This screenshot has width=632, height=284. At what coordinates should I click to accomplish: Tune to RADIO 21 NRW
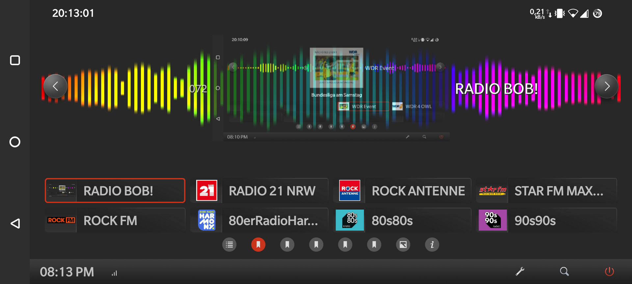(x=259, y=191)
